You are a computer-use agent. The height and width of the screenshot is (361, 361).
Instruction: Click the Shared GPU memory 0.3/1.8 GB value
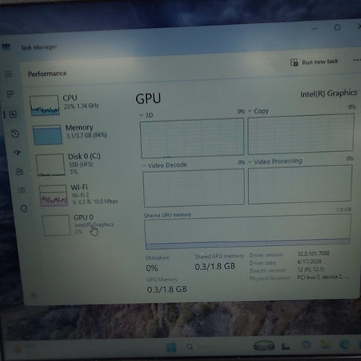pos(215,266)
